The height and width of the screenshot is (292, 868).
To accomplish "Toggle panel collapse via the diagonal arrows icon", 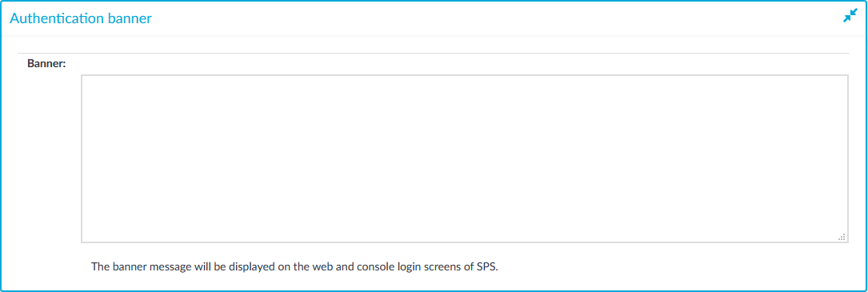I will click(x=849, y=17).
